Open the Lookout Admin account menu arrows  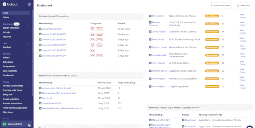(x=29, y=124)
